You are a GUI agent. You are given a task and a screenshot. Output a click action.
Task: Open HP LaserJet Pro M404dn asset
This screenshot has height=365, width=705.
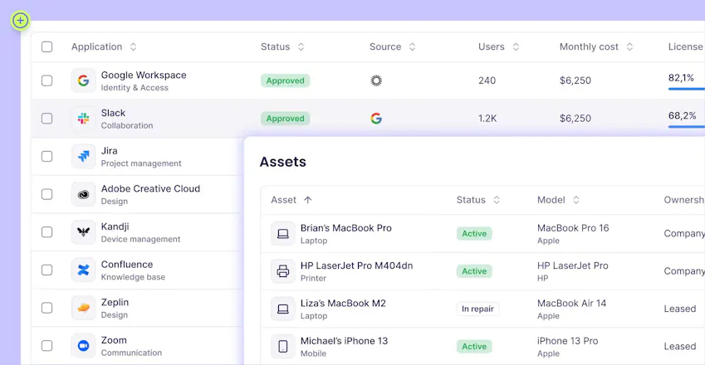coord(356,265)
